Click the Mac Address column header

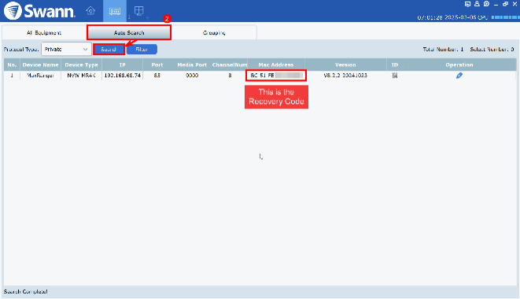(x=276, y=65)
